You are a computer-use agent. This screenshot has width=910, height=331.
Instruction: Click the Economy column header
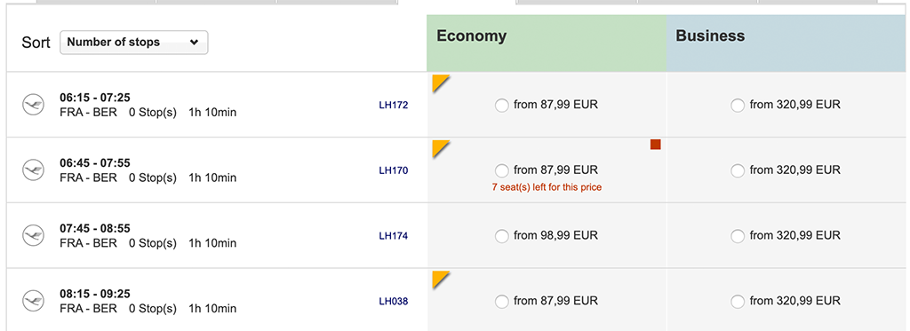coord(547,43)
